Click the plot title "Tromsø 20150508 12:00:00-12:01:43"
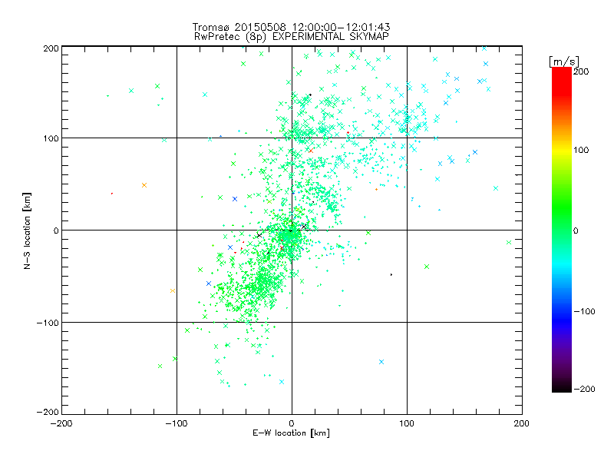This screenshot has height=461, width=614. coord(292,27)
